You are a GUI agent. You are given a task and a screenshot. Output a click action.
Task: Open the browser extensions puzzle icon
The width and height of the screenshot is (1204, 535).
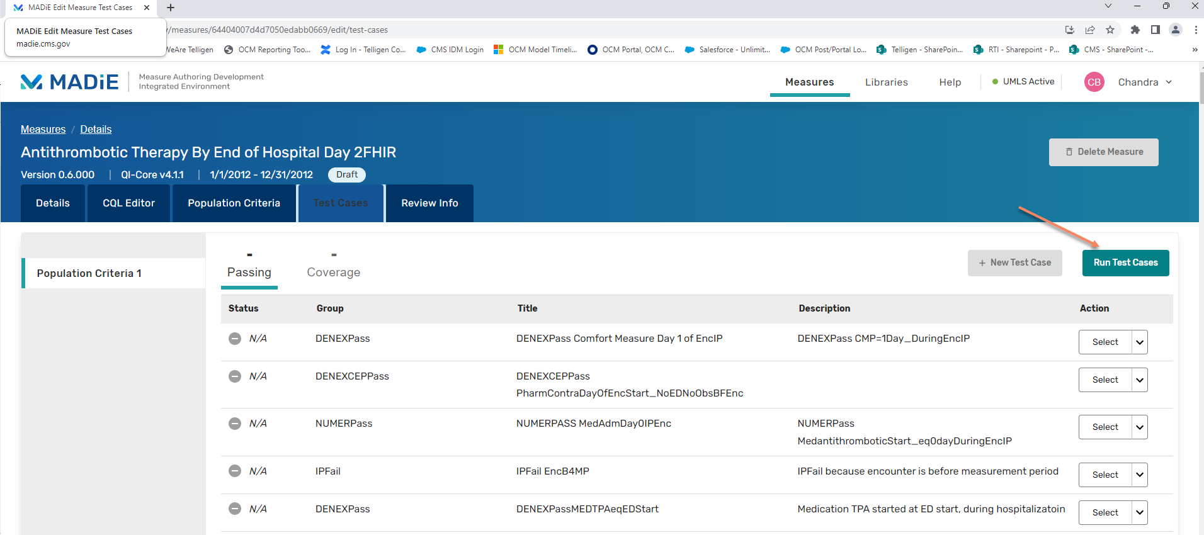[1135, 30]
